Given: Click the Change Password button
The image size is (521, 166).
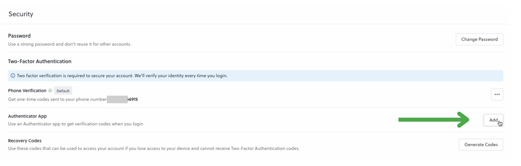Looking at the screenshot, I should pos(479,39).
